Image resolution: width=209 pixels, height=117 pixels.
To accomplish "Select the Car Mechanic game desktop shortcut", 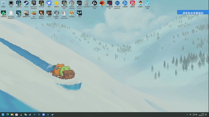I will tap(34, 15).
